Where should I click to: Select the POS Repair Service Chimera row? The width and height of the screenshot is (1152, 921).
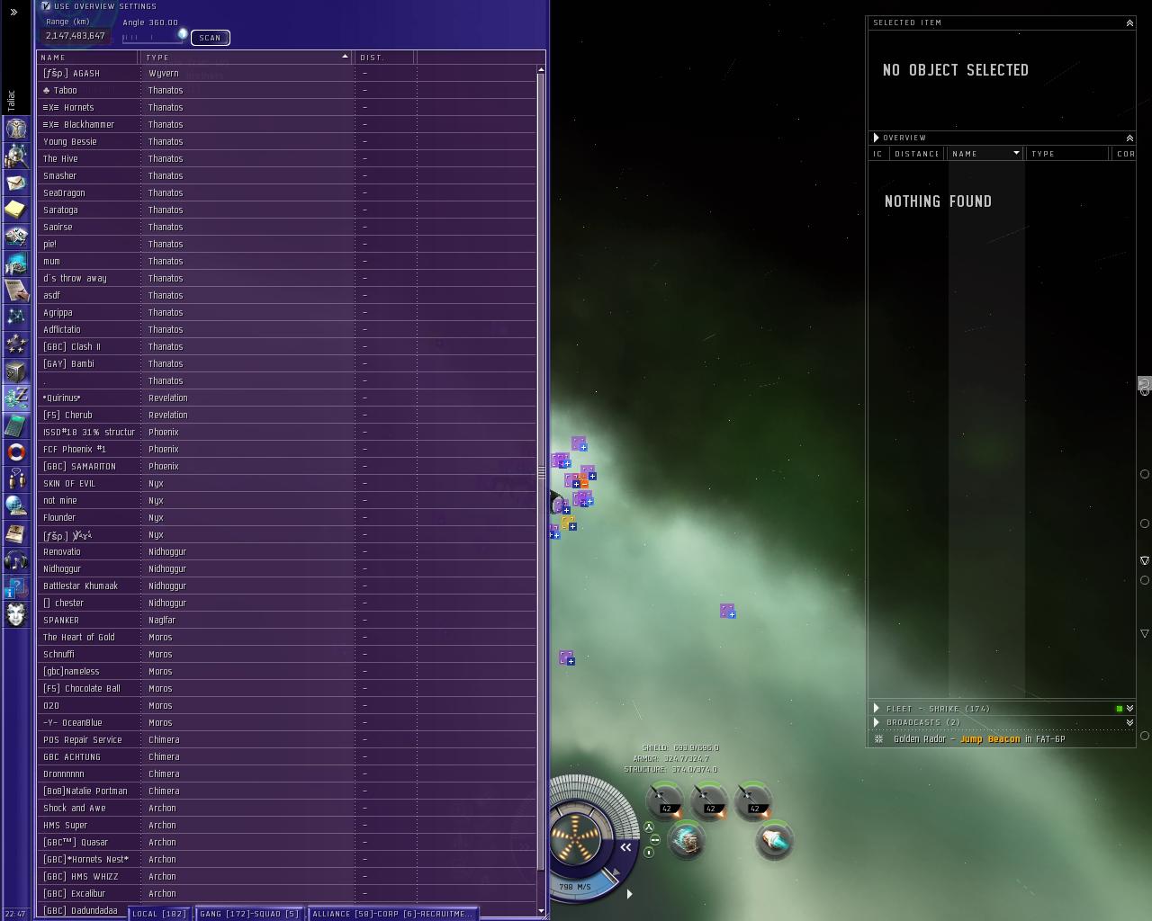coord(288,740)
